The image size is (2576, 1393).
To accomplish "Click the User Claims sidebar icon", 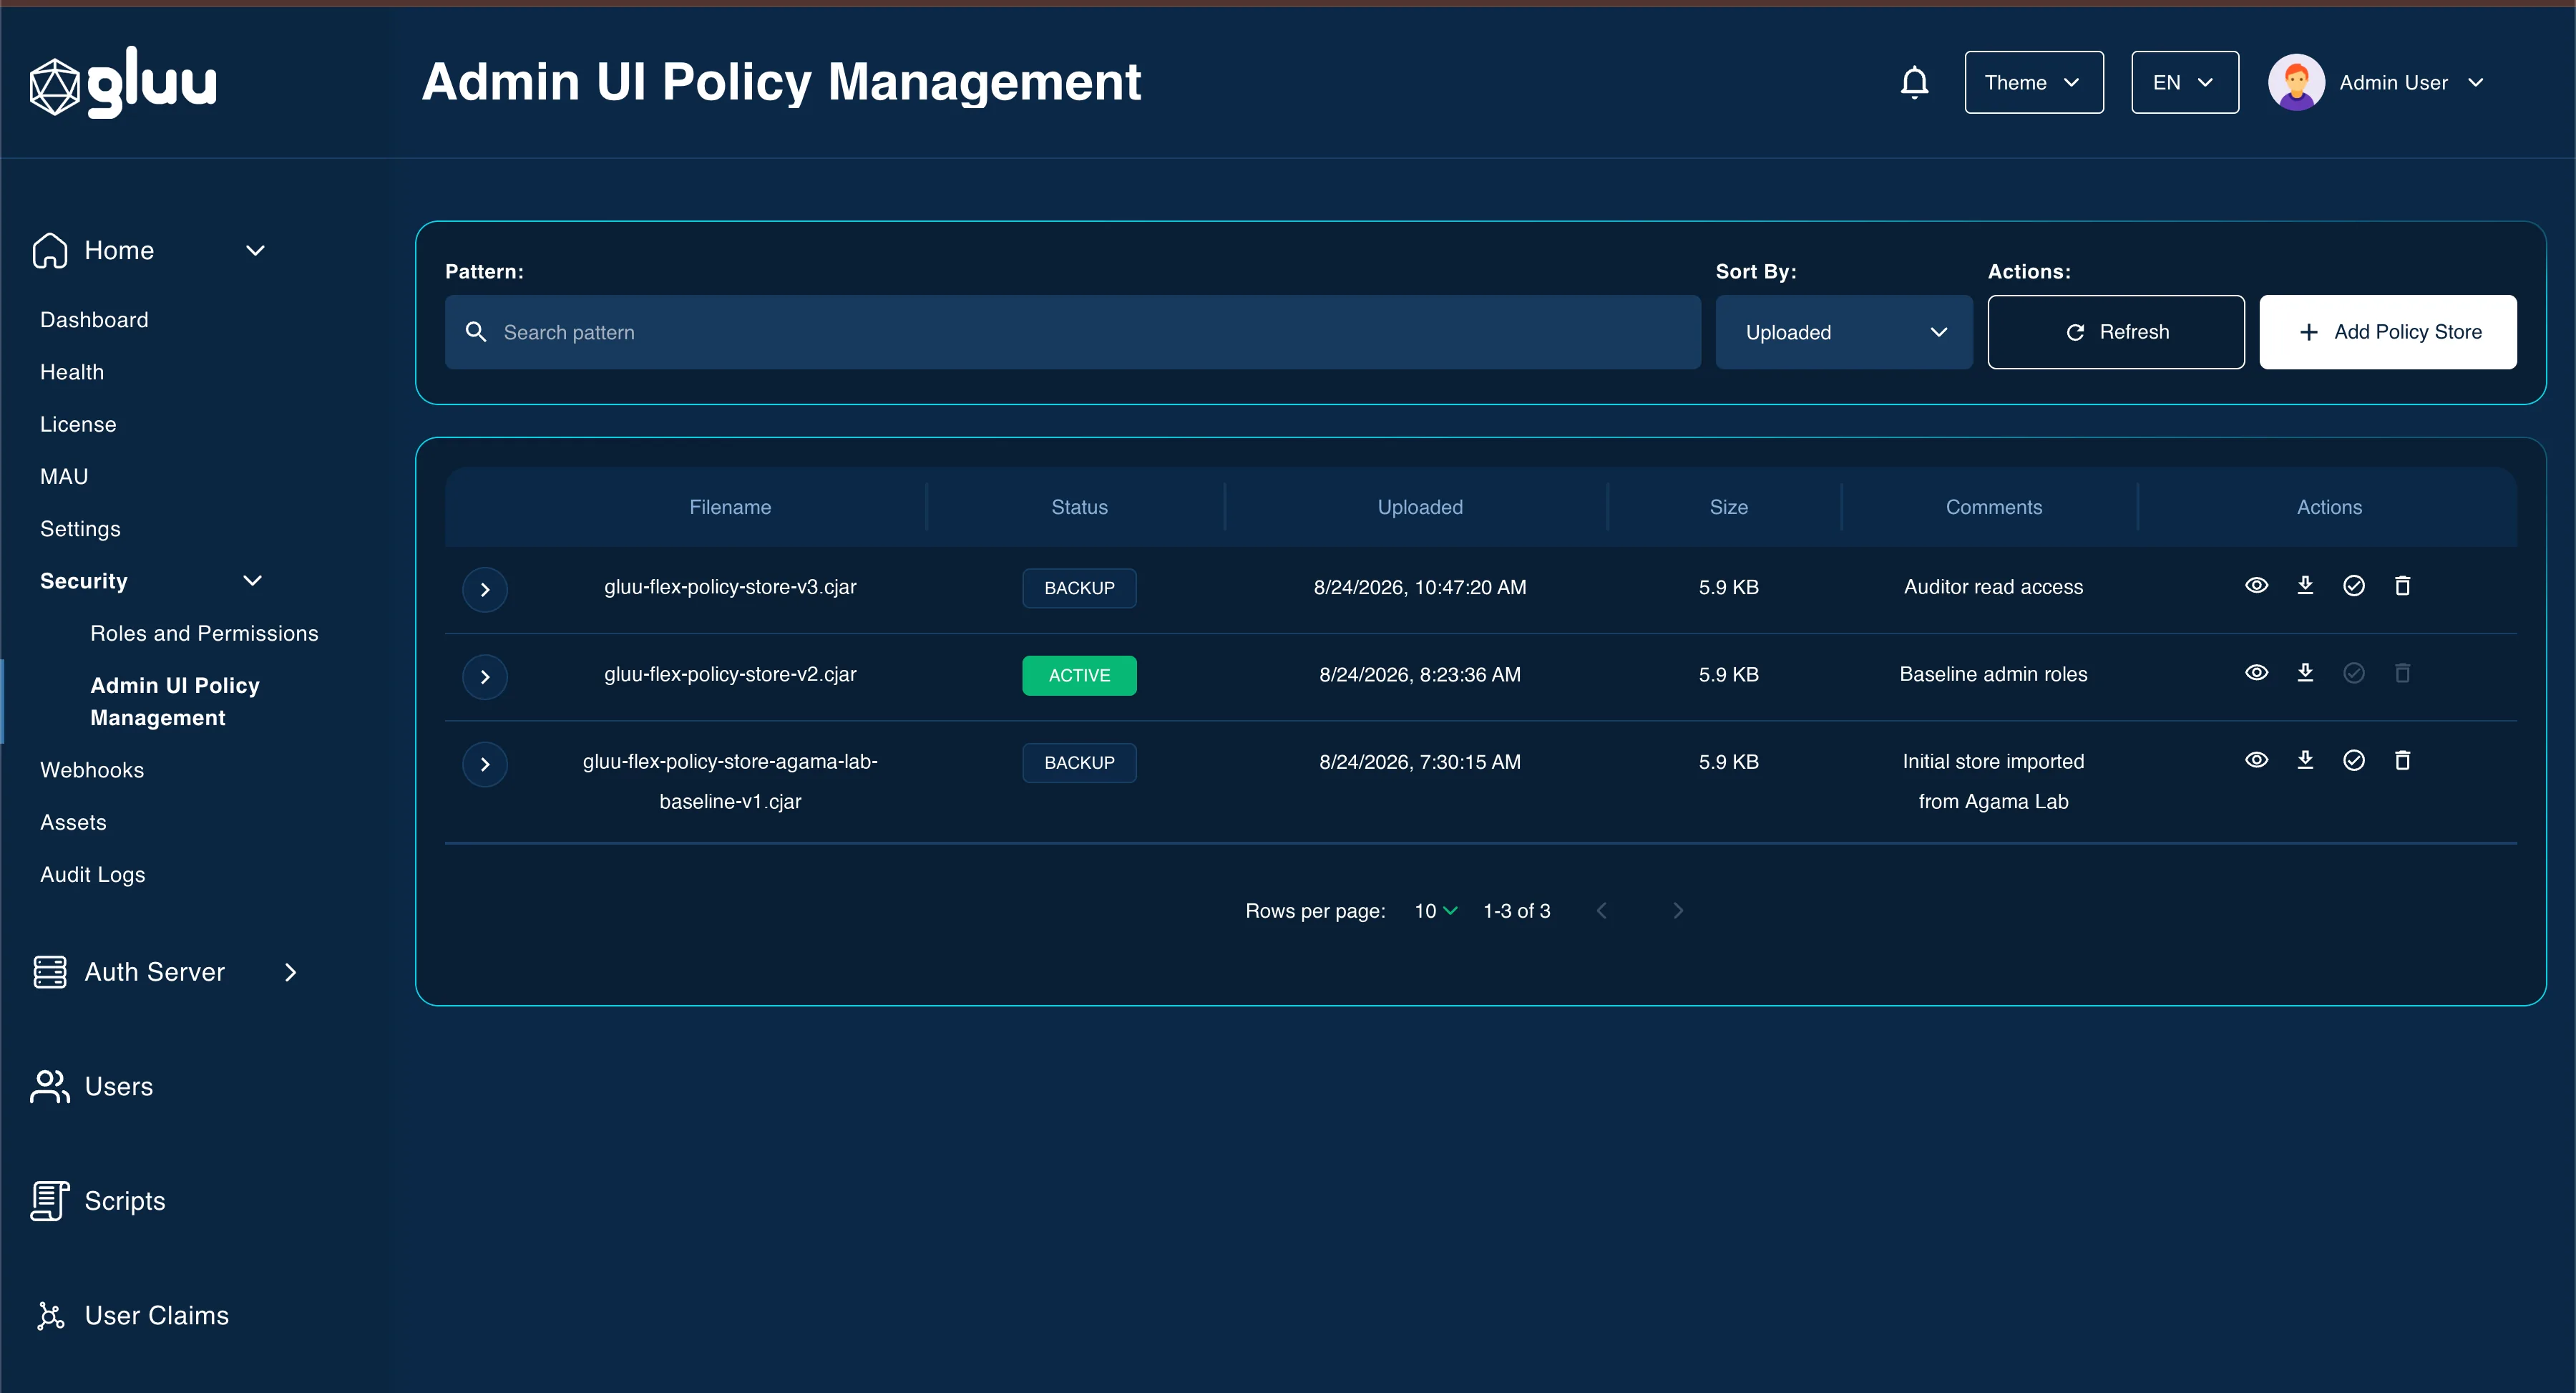I will (x=50, y=1315).
